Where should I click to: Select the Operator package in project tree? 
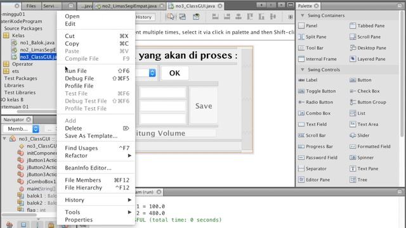pyautogui.click(x=23, y=64)
